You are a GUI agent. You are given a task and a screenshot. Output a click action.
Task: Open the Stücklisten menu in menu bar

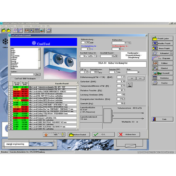coord(19,26)
